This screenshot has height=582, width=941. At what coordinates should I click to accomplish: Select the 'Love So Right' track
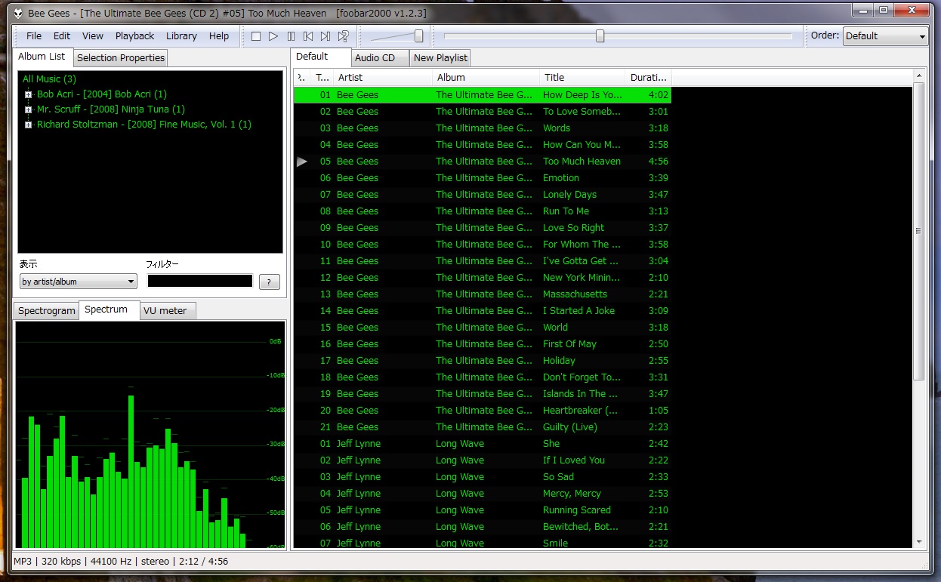[482, 228]
